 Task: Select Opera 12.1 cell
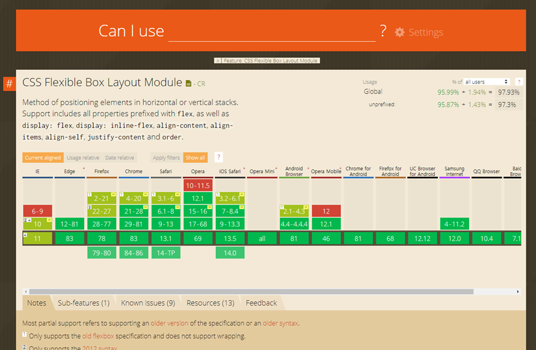pyautogui.click(x=198, y=198)
